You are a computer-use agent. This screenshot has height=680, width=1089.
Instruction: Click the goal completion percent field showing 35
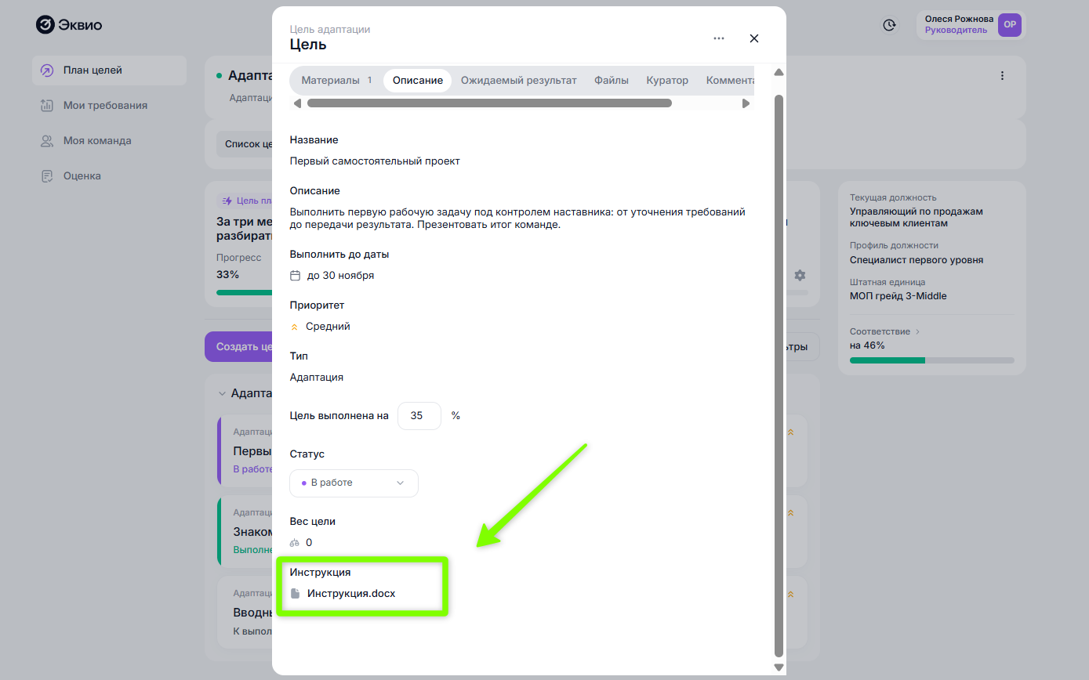(419, 416)
